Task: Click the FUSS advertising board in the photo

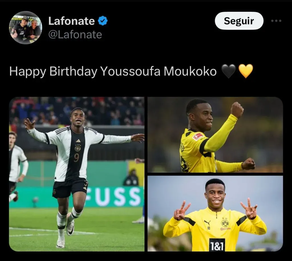Action: pos(114,197)
